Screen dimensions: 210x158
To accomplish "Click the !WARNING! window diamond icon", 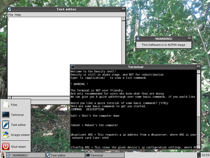I will coord(138,39).
